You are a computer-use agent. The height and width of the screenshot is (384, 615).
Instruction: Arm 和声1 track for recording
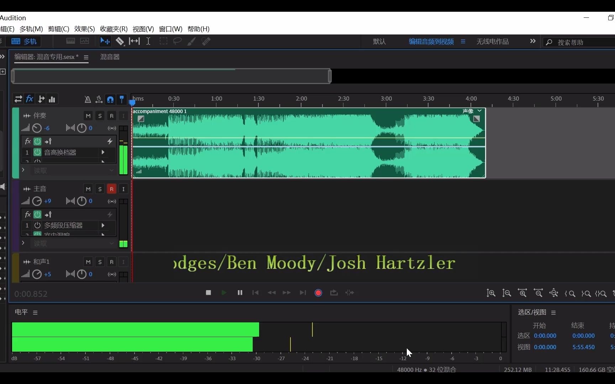[112, 262]
